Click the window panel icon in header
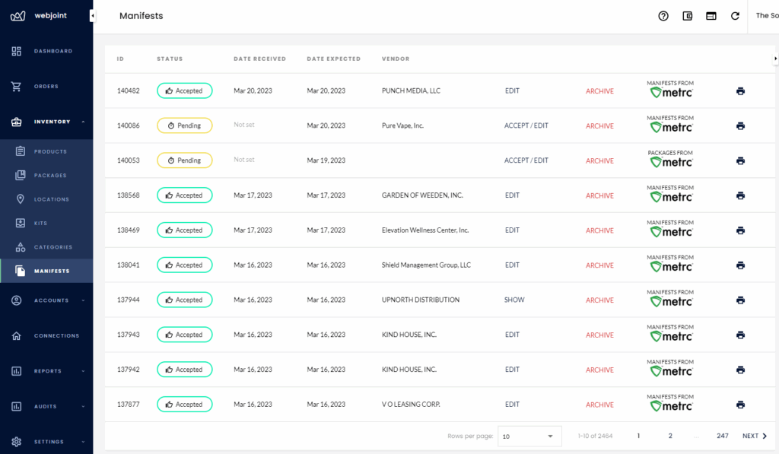Image resolution: width=779 pixels, height=454 pixels. coord(711,16)
